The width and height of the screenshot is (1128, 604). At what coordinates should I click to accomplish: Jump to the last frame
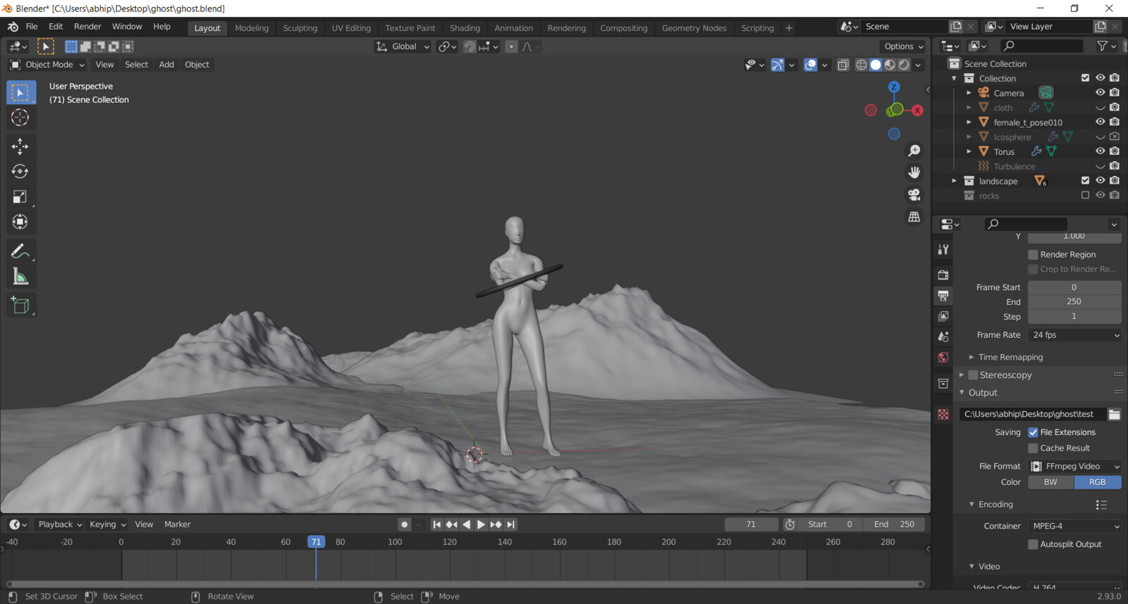(x=511, y=524)
